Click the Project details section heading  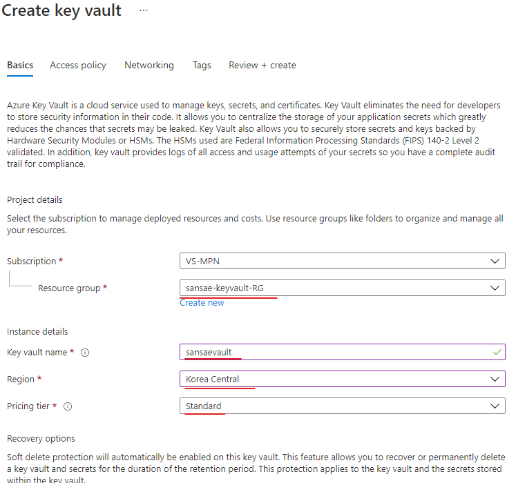pos(35,200)
